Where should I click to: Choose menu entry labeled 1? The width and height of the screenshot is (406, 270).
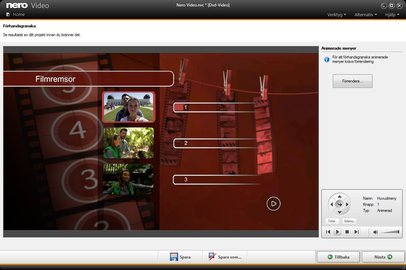(x=217, y=107)
